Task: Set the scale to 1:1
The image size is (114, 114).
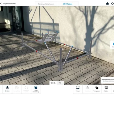Action: tap(60, 83)
